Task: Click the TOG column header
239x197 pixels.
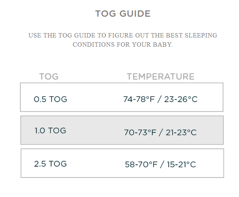Action: (x=49, y=76)
